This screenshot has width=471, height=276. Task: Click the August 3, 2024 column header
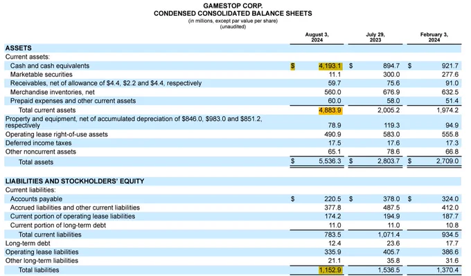(x=317, y=37)
